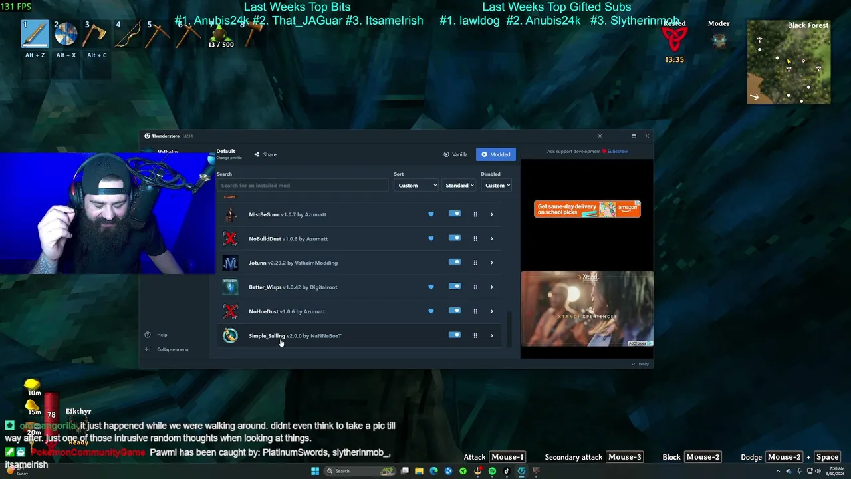Image resolution: width=851 pixels, height=479 pixels.
Task: Expand the NoHoeDust mod details
Action: tap(492, 311)
